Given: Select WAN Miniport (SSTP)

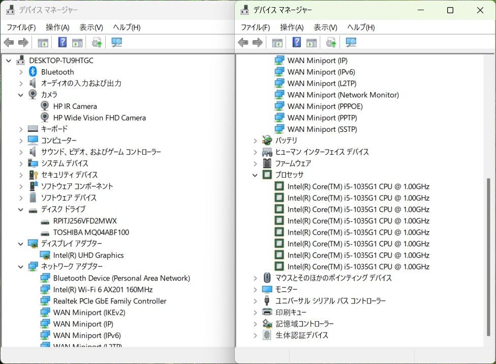Looking at the screenshot, I should pyautogui.click(x=322, y=129).
